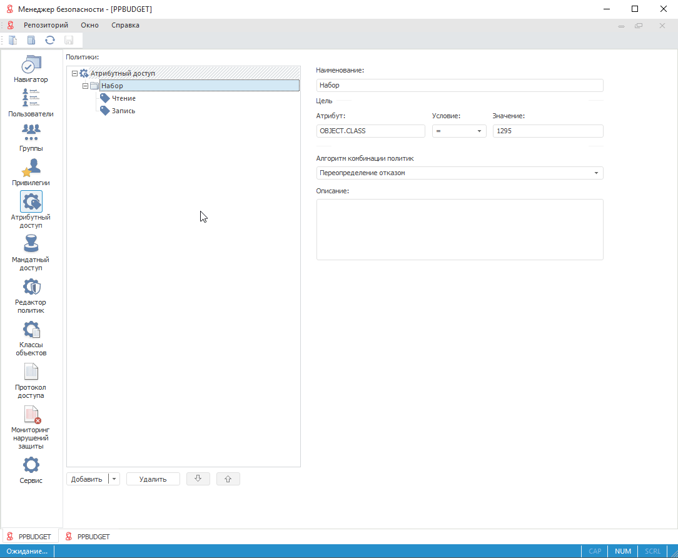Select Мандатный доступ in sidebar

[x=31, y=253]
